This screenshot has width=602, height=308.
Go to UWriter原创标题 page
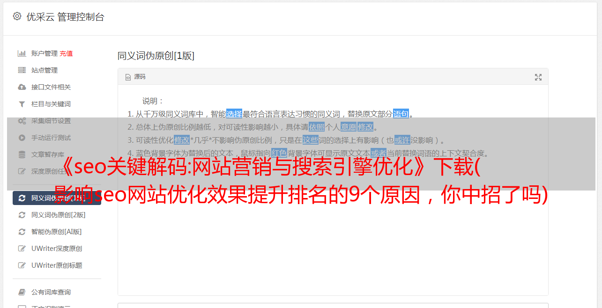(x=57, y=265)
